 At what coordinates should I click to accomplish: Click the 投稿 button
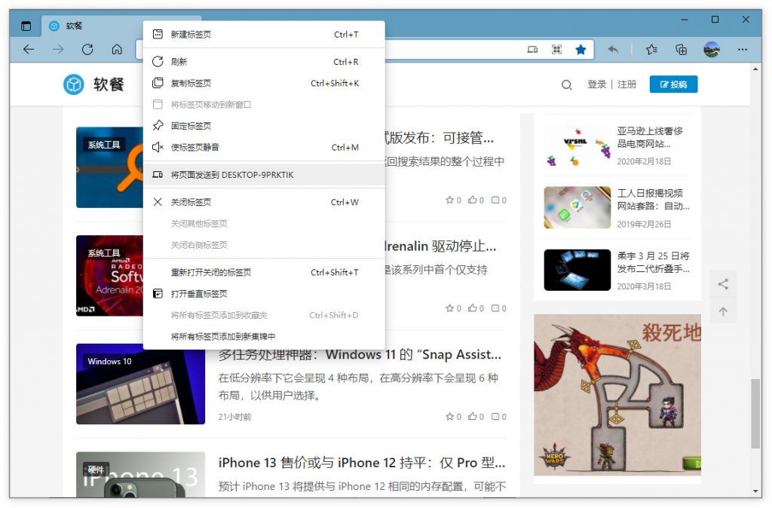pos(673,84)
